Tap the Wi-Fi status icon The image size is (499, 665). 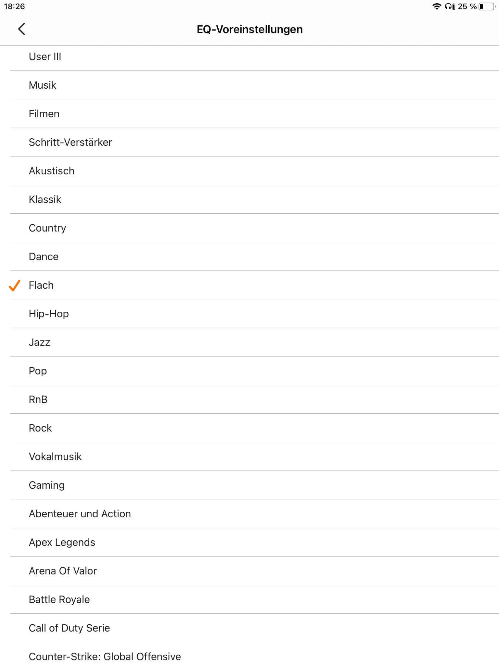point(437,6)
